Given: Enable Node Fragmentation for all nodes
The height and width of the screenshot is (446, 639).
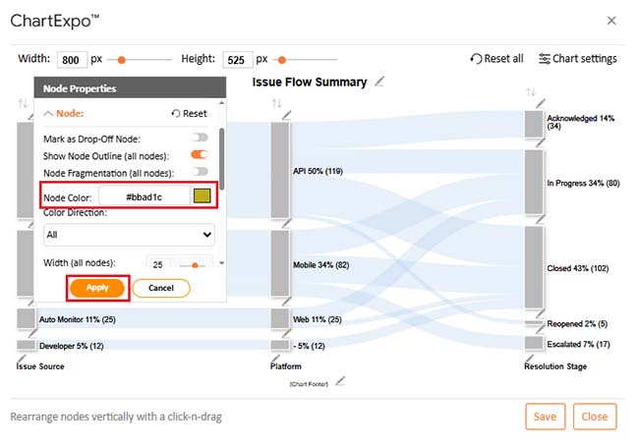Looking at the screenshot, I should [x=201, y=172].
